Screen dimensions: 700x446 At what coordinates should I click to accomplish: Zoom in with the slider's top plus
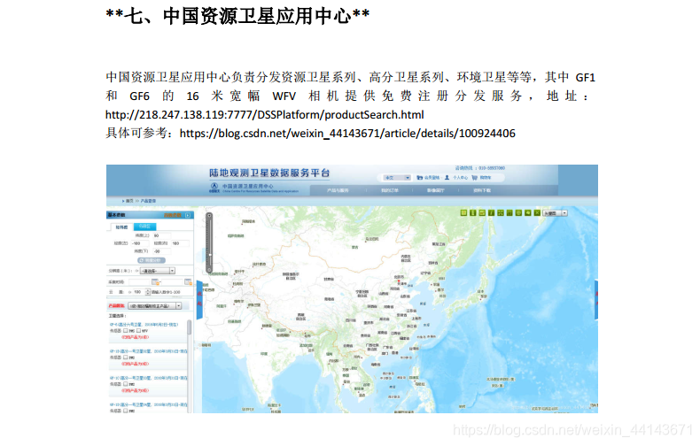click(209, 215)
